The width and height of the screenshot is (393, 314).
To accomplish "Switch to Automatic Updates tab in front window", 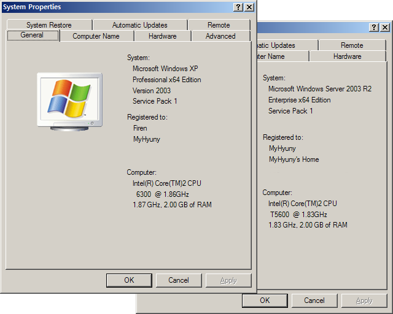I will pos(140,25).
